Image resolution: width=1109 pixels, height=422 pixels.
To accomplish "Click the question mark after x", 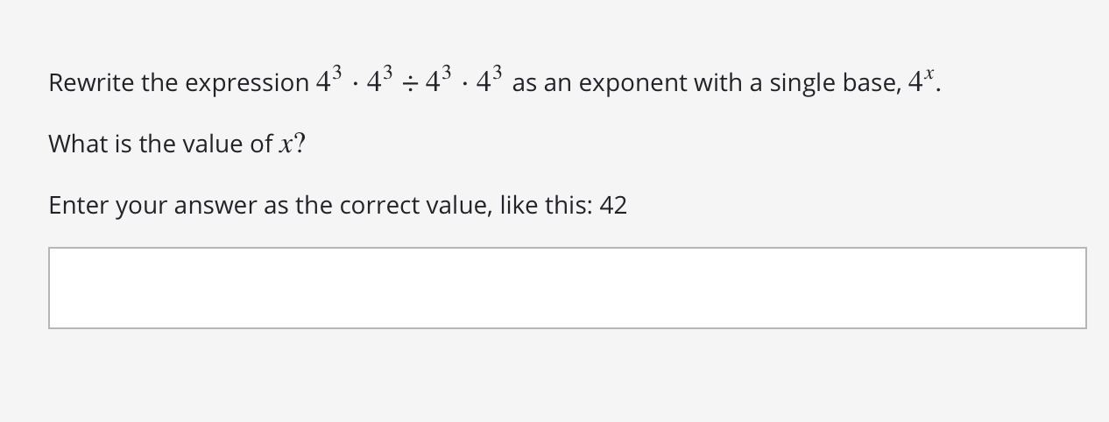I will click(300, 144).
